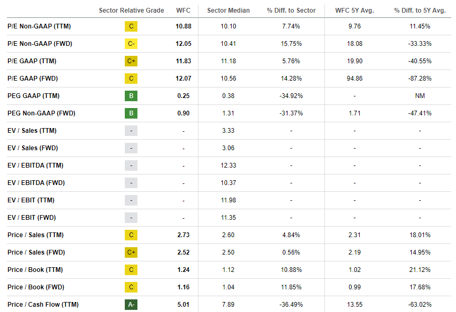
Task: Click the gray dash badge for EV / EBITDA (FWD)
Action: 131,183
